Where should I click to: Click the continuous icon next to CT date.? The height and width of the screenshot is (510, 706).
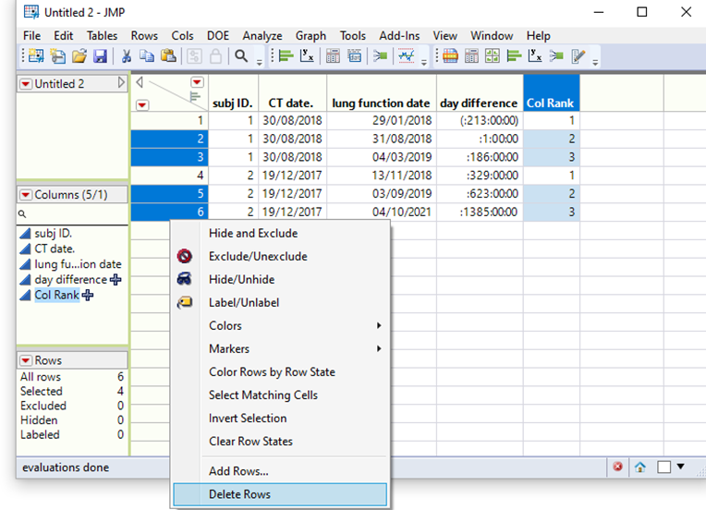coord(26,249)
